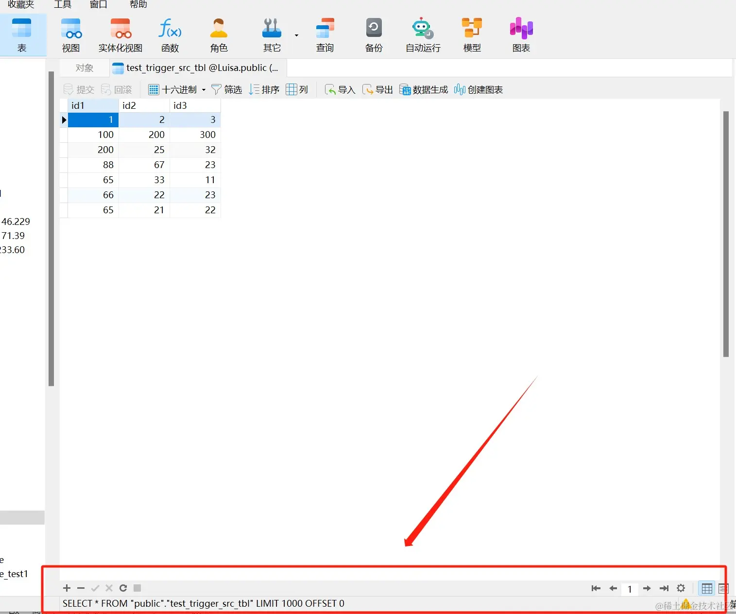The height and width of the screenshot is (614, 736).
Task: Select the id1 cell with value 100
Action: [93, 135]
